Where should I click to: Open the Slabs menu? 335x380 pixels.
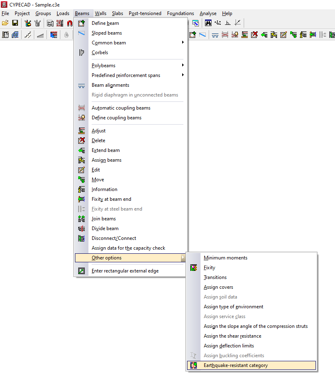pos(117,13)
